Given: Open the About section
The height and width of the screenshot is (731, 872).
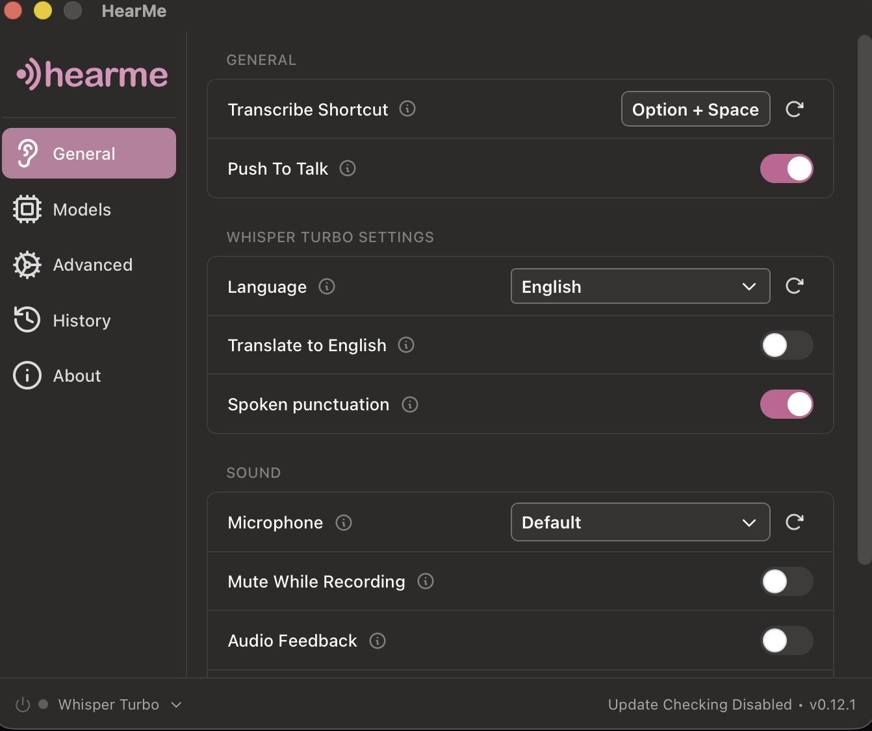Looking at the screenshot, I should (x=89, y=376).
